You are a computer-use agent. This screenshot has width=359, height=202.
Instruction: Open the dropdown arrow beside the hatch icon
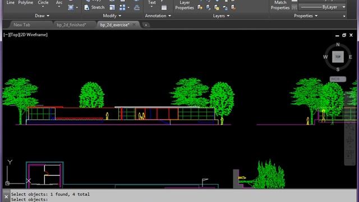(77, 7)
